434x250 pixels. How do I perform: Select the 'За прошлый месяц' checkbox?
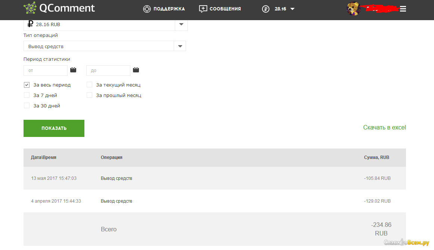(x=89, y=95)
